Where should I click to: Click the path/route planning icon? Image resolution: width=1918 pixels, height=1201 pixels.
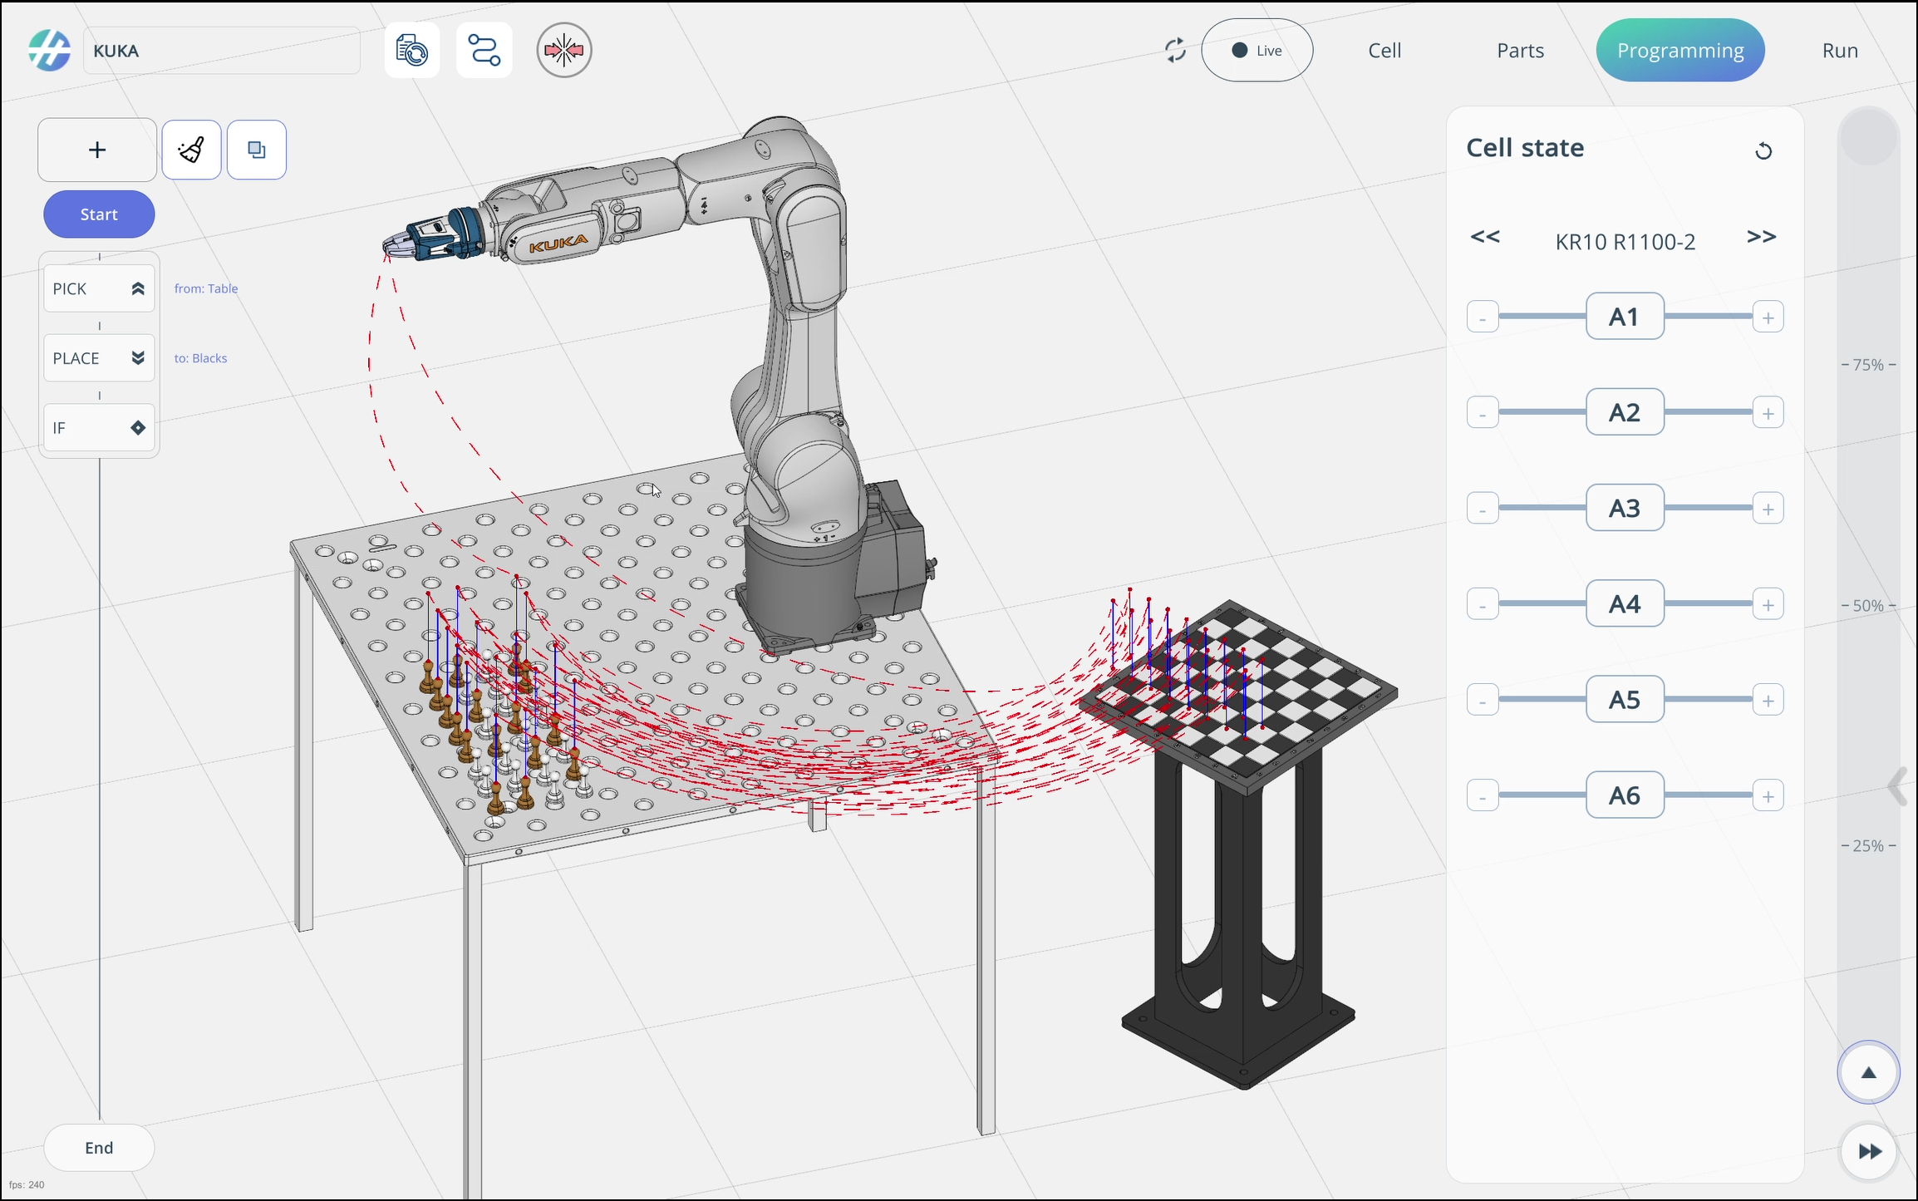[484, 51]
